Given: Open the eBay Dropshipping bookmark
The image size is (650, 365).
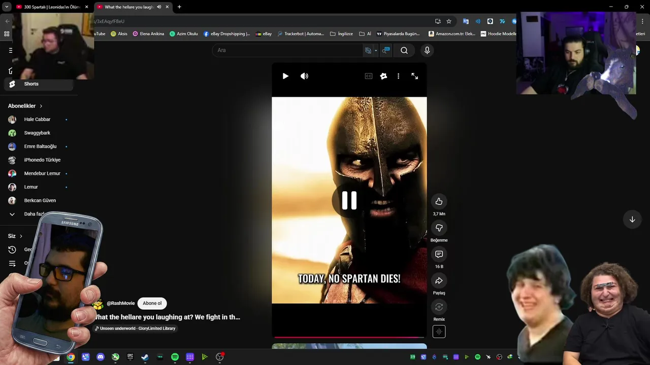Looking at the screenshot, I should tap(227, 34).
